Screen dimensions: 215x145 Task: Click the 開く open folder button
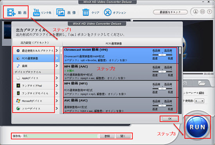pyautogui.click(x=123, y=136)
